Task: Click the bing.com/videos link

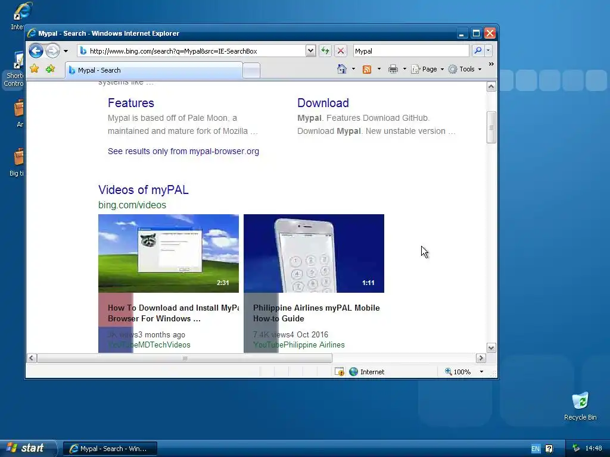Action: point(132,205)
